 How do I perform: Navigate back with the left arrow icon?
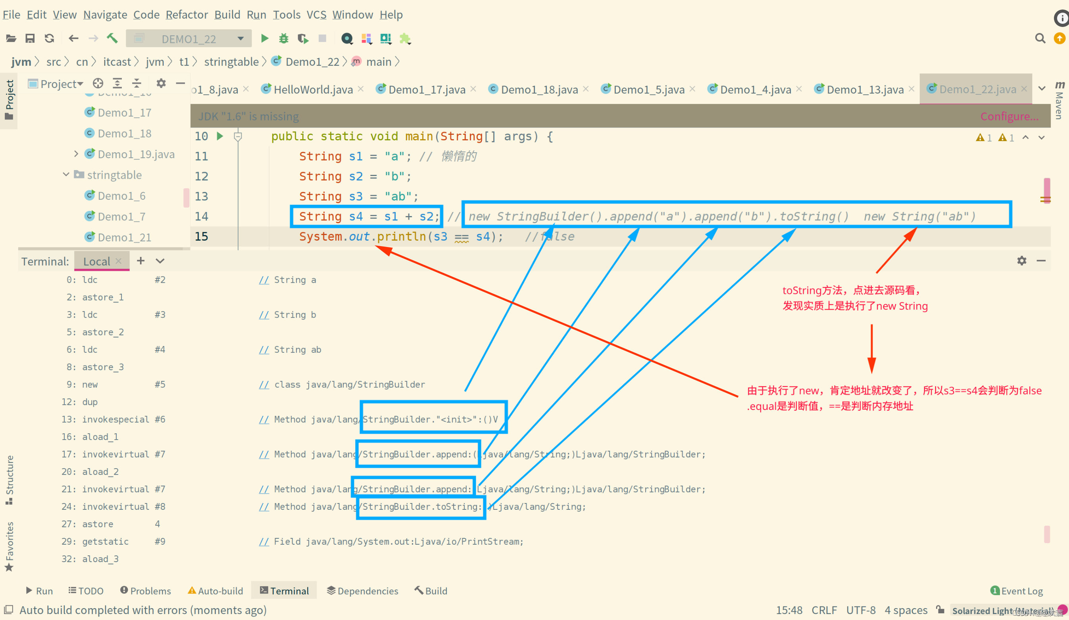coord(73,38)
